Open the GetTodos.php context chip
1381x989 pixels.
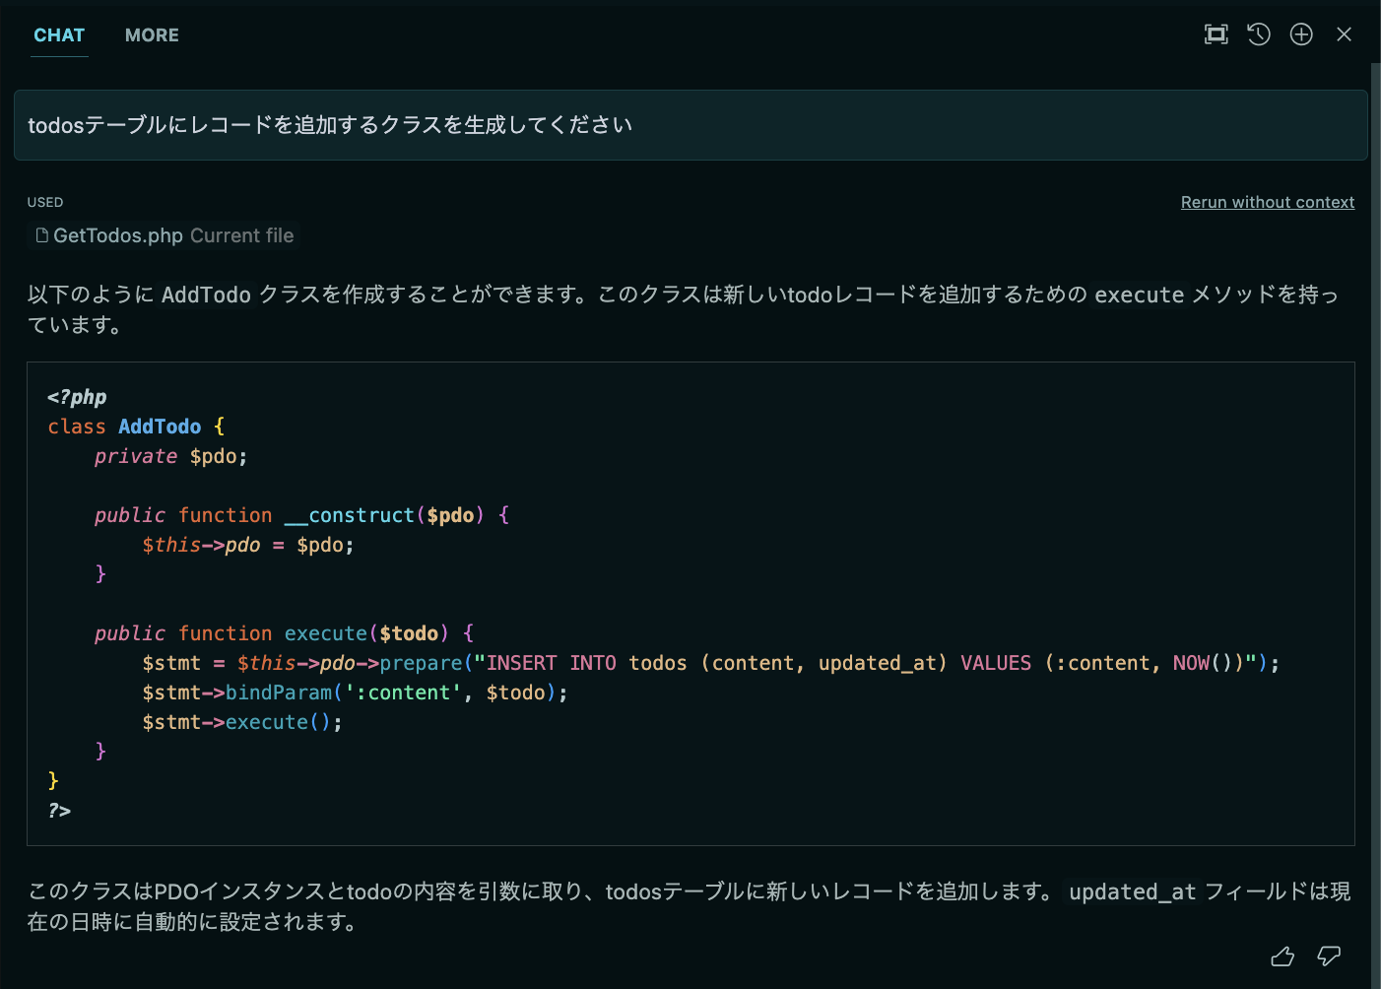[118, 235]
